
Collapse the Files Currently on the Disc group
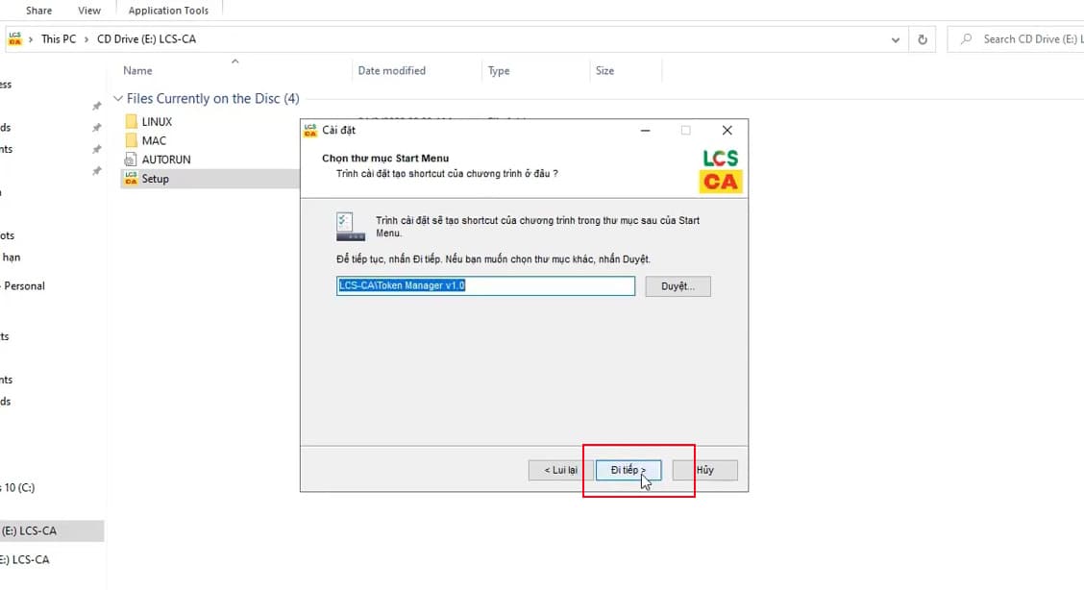point(118,99)
